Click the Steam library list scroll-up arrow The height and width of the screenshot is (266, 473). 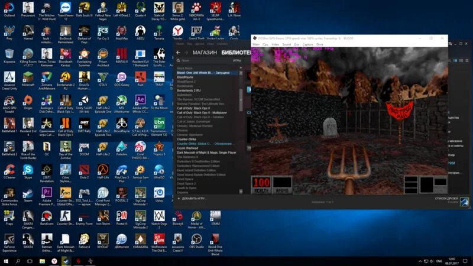coord(241,73)
